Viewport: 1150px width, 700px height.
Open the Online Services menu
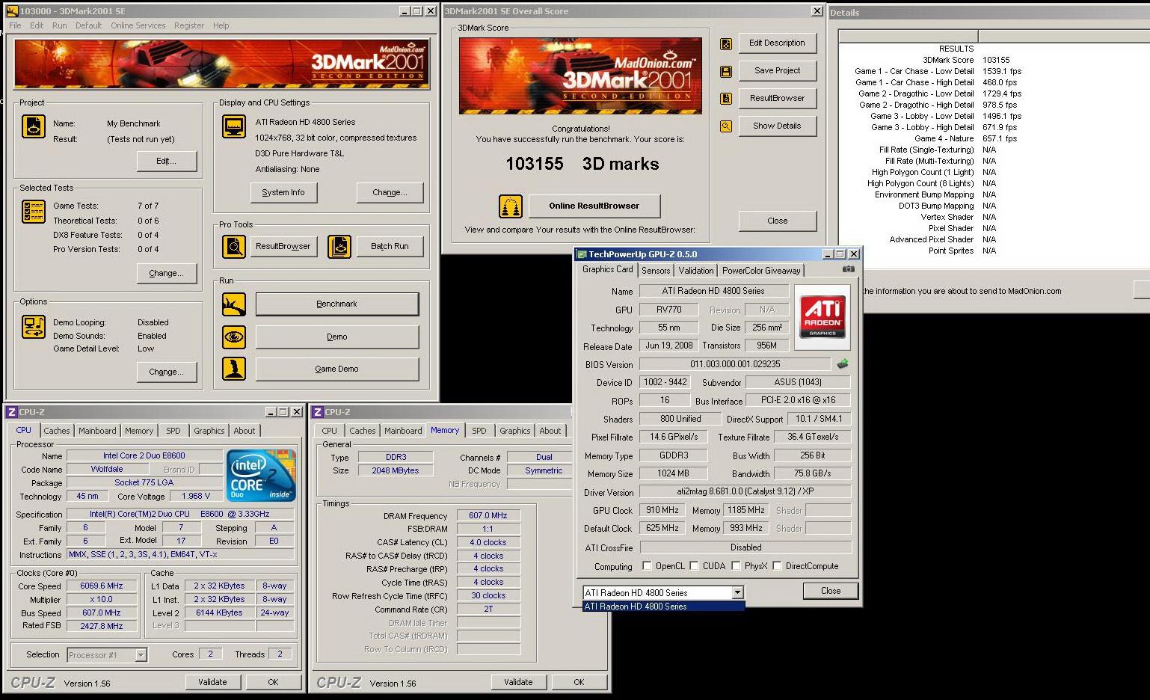[138, 25]
